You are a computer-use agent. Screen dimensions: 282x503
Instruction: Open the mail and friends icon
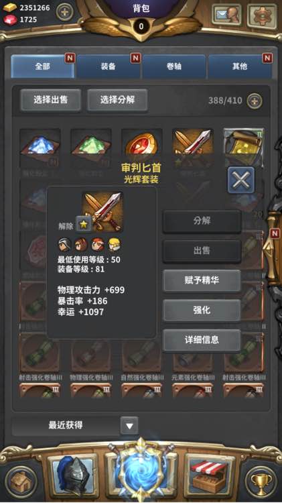point(226,15)
